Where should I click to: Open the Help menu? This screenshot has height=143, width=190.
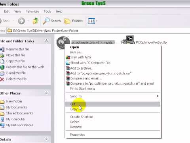59,12
